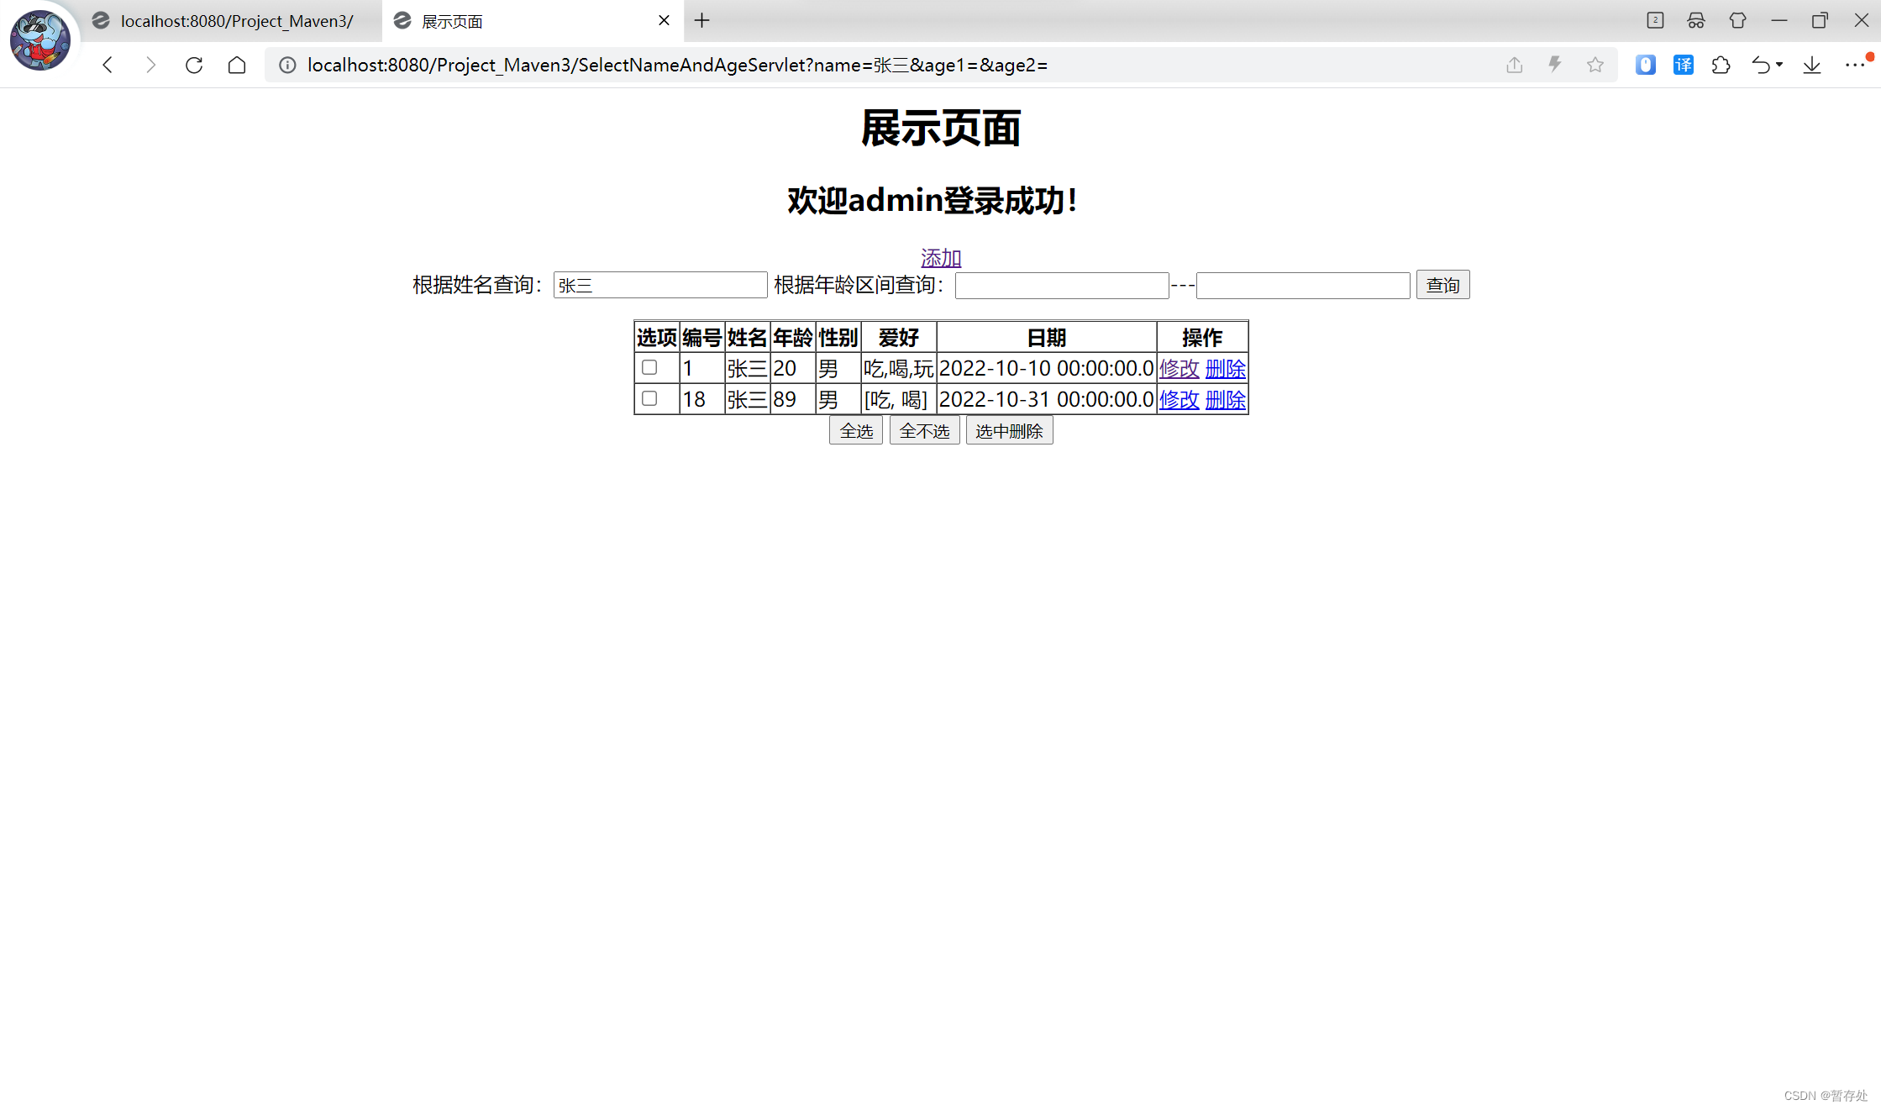Expand the undo history dropdown arrow
Image resolution: width=1881 pixels, height=1110 pixels.
pos(1779,65)
